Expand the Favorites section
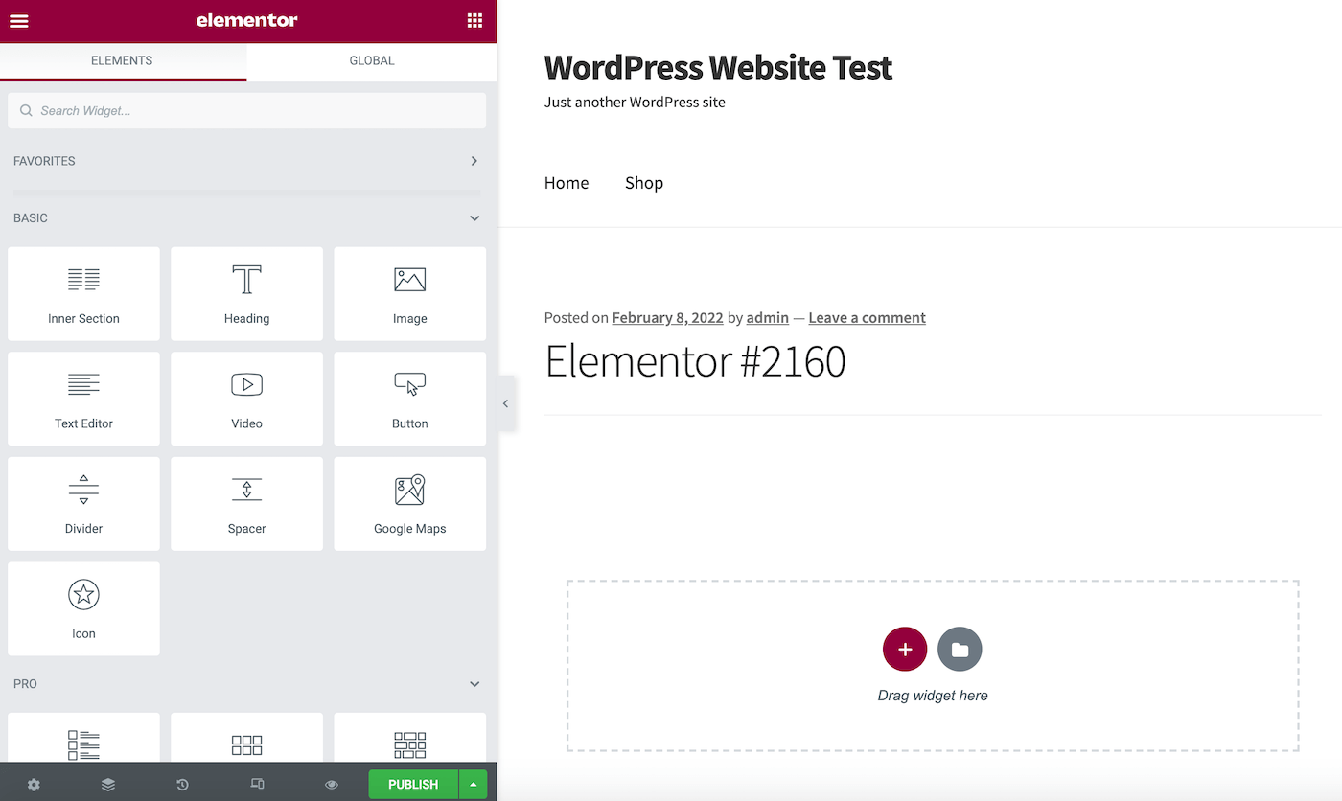This screenshot has width=1342, height=801. pos(474,161)
